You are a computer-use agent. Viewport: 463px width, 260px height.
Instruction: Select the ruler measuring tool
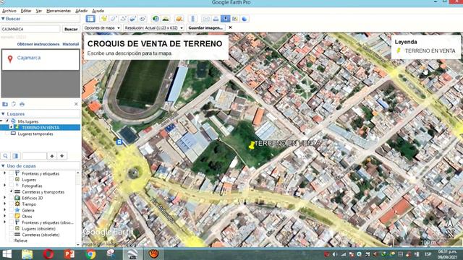192,19
